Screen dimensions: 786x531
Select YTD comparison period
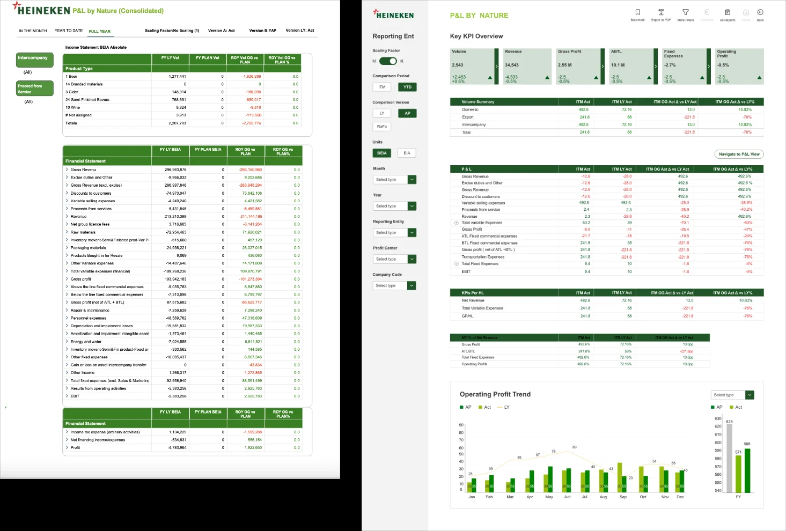coord(408,87)
